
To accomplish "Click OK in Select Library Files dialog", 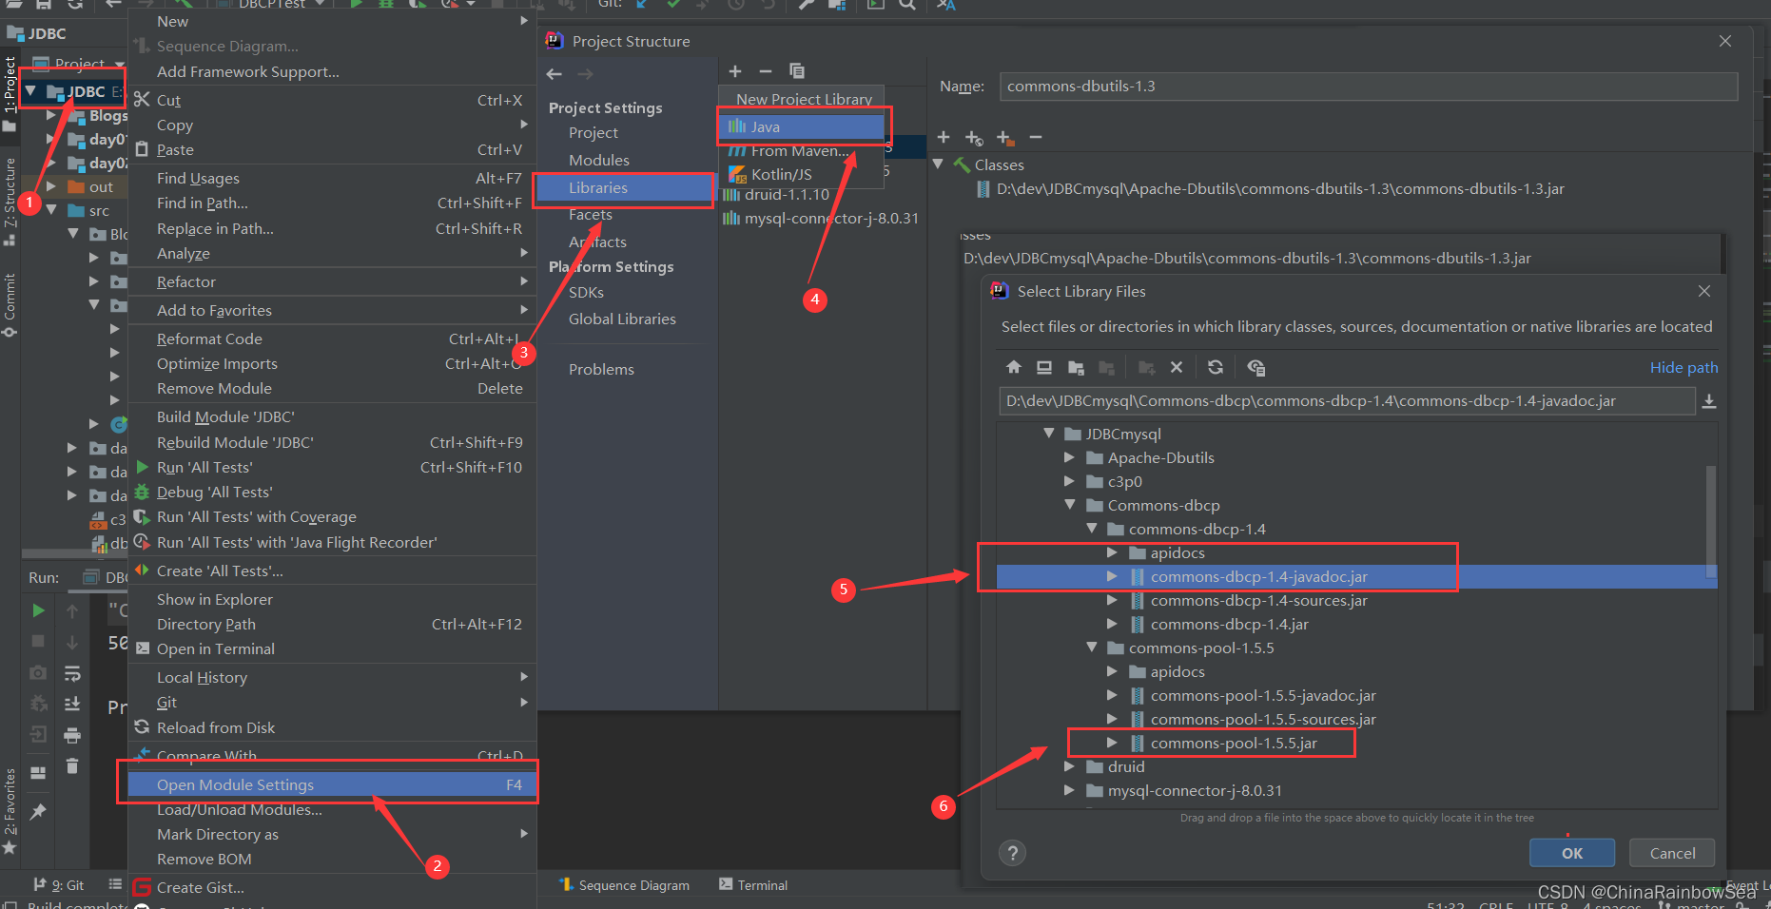I will tap(1572, 853).
